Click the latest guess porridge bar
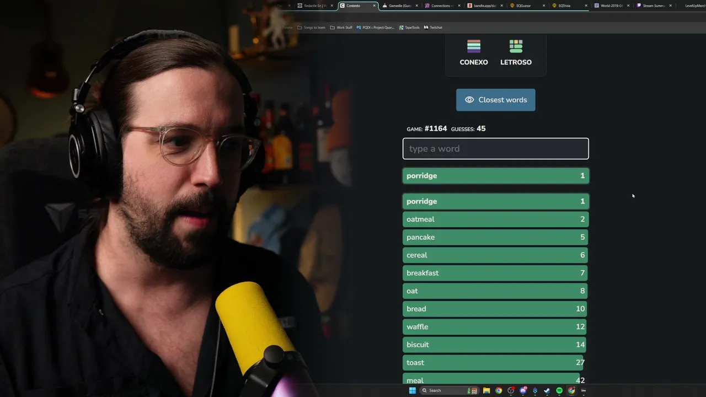This screenshot has height=397, width=706. 496,176
